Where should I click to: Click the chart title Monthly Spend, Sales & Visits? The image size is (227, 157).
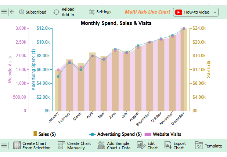116,23
